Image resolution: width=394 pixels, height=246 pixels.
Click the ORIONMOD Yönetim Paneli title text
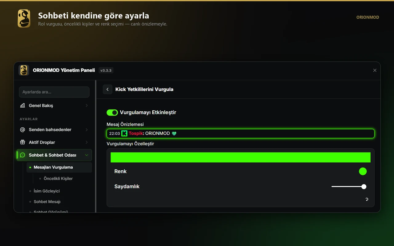pyautogui.click(x=64, y=70)
